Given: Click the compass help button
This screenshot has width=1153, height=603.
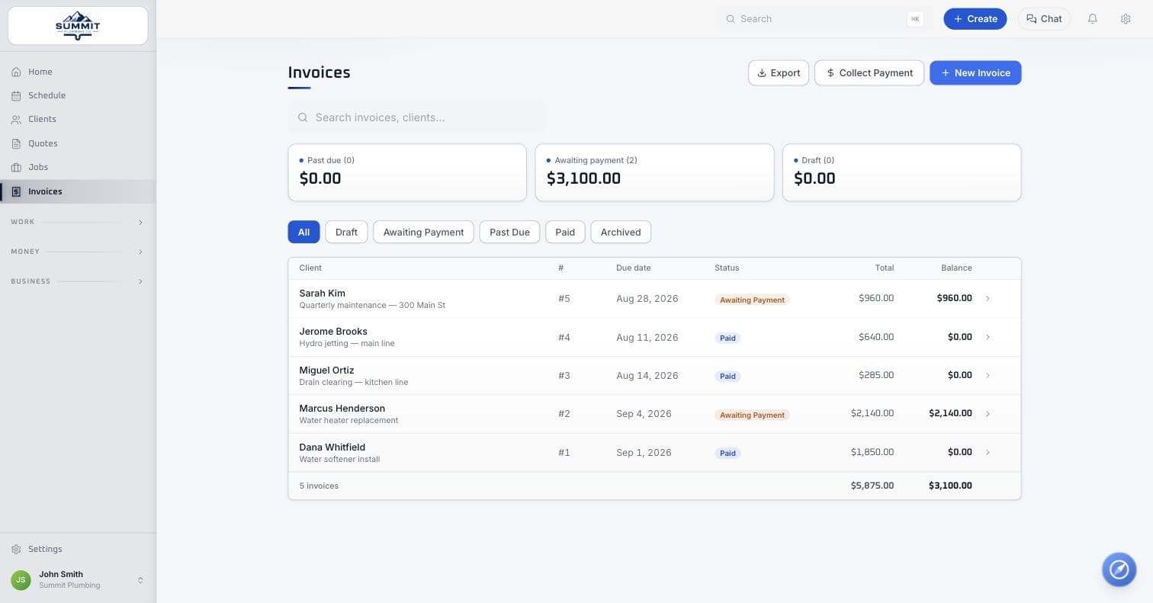Looking at the screenshot, I should click(x=1119, y=569).
